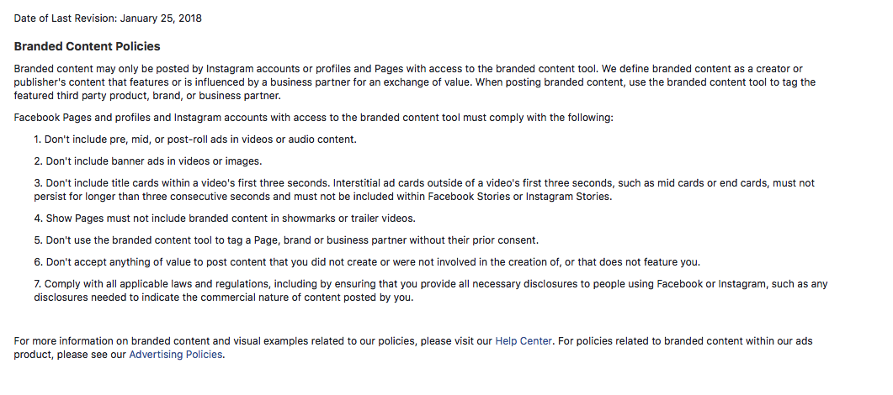Select rule 4 about Show Pages

(x=225, y=219)
